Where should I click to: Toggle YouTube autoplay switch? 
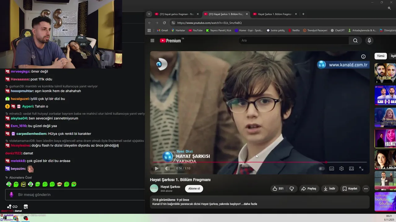321,169
